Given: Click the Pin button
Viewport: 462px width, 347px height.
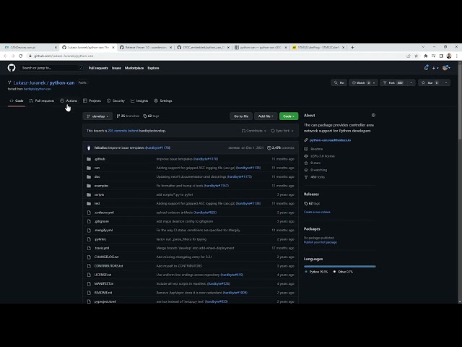Looking at the screenshot, I should click(x=339, y=83).
